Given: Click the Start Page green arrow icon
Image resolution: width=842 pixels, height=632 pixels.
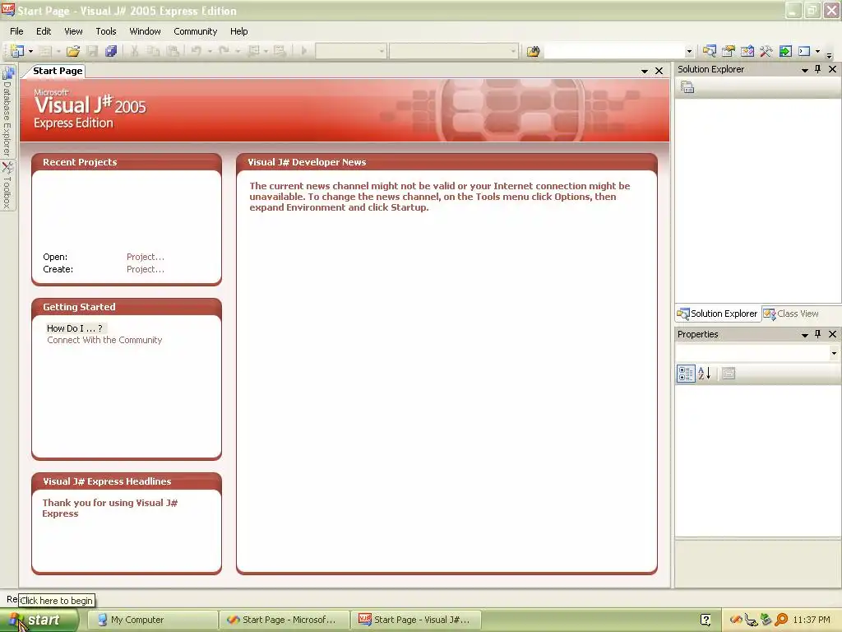Looking at the screenshot, I should click(785, 51).
